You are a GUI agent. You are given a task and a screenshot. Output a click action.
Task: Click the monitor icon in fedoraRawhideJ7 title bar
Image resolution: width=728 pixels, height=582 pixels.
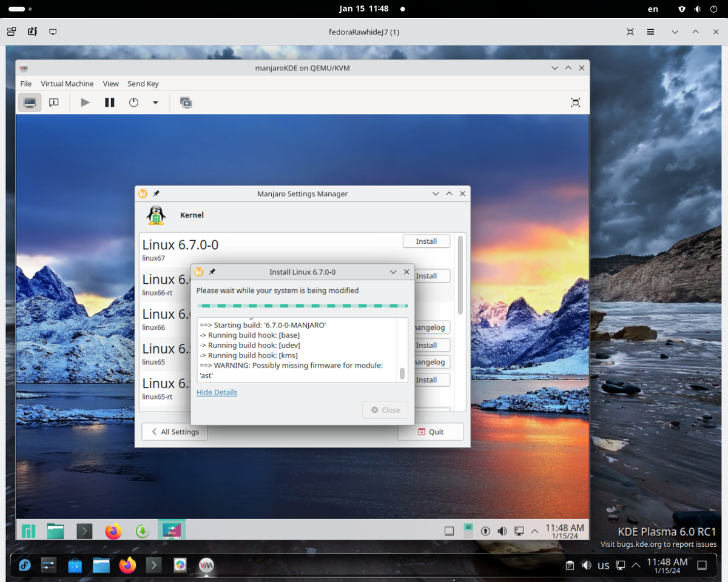coord(53,32)
